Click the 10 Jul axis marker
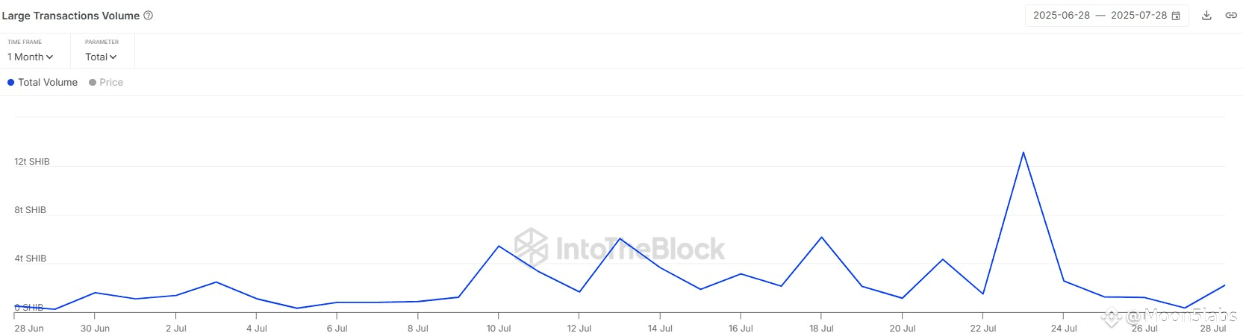1243x336 pixels. click(499, 329)
